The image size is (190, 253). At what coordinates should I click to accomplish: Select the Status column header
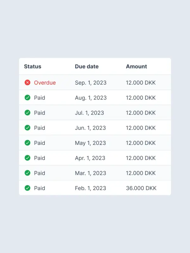tap(33, 66)
